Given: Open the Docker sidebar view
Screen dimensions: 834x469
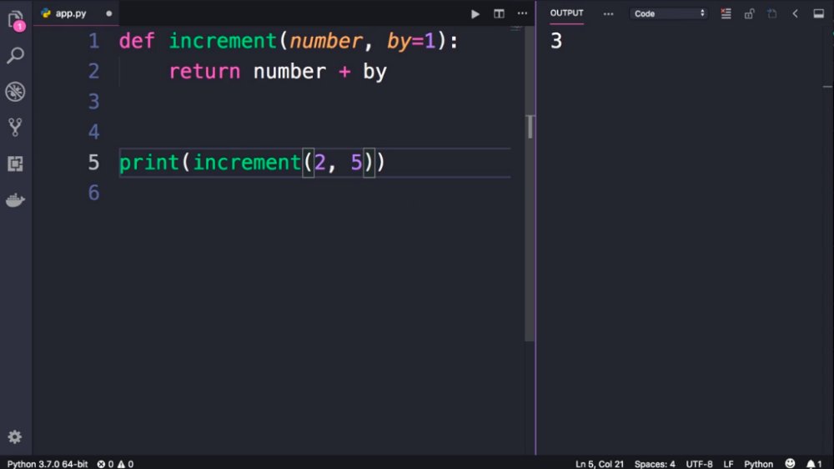Looking at the screenshot, I should click(15, 199).
